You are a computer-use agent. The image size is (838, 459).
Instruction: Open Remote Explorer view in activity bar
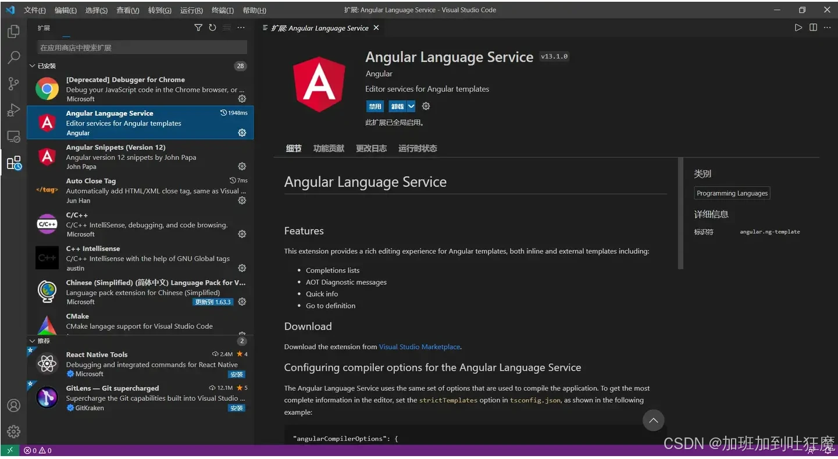13,137
